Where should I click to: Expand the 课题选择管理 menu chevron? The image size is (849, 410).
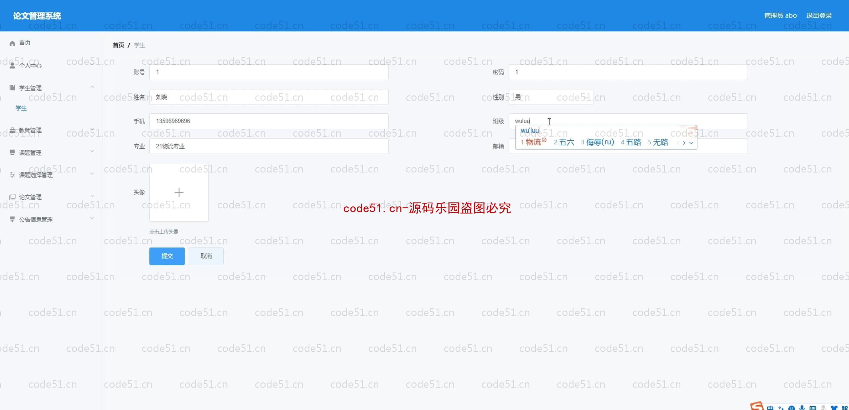click(92, 174)
